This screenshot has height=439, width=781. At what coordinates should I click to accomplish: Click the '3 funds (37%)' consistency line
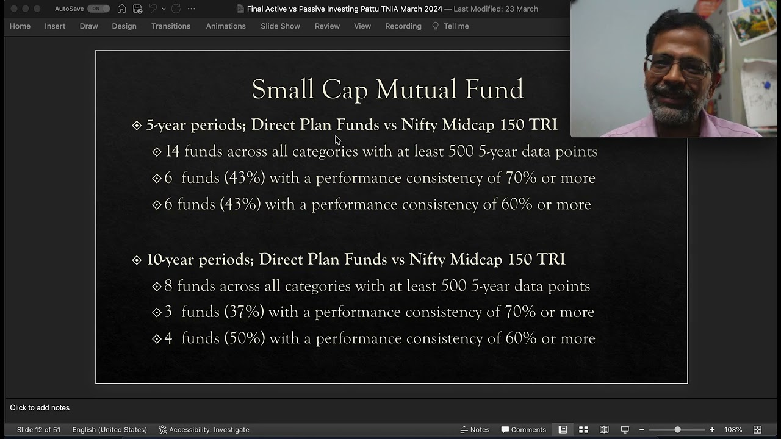point(379,312)
